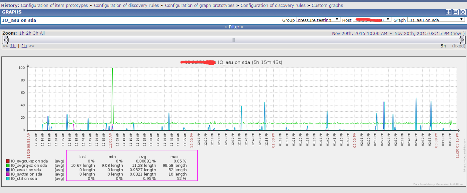
Task: Click the 11:00 AM label on time axis
Action: (110, 141)
